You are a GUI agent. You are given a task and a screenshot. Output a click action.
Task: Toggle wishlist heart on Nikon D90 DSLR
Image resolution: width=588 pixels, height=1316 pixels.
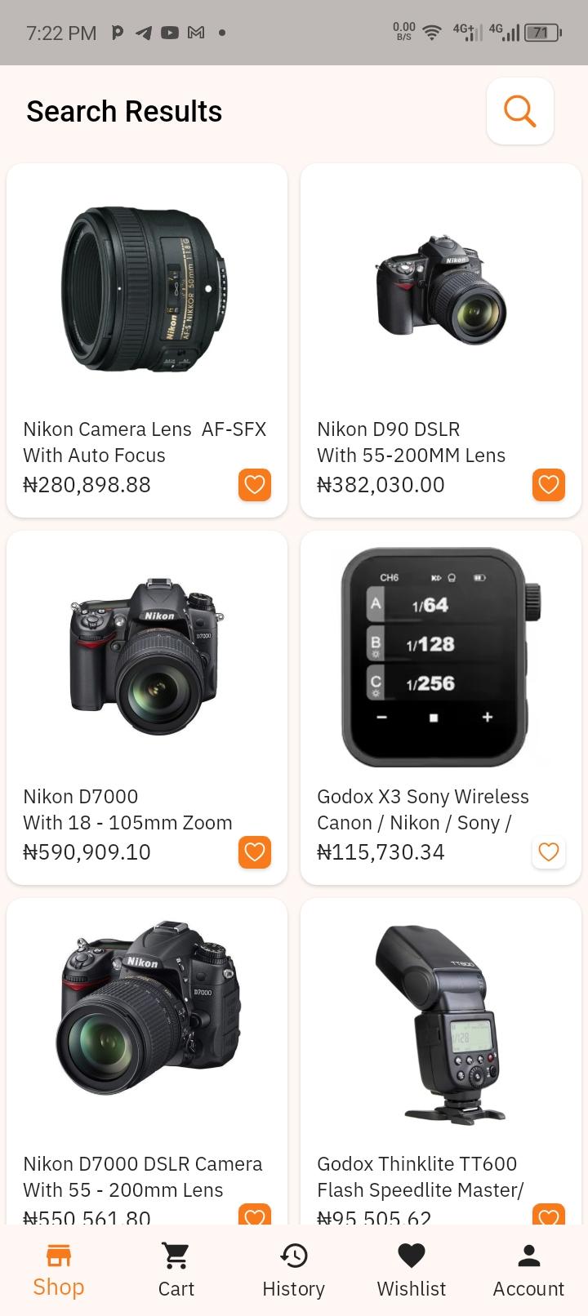(549, 485)
